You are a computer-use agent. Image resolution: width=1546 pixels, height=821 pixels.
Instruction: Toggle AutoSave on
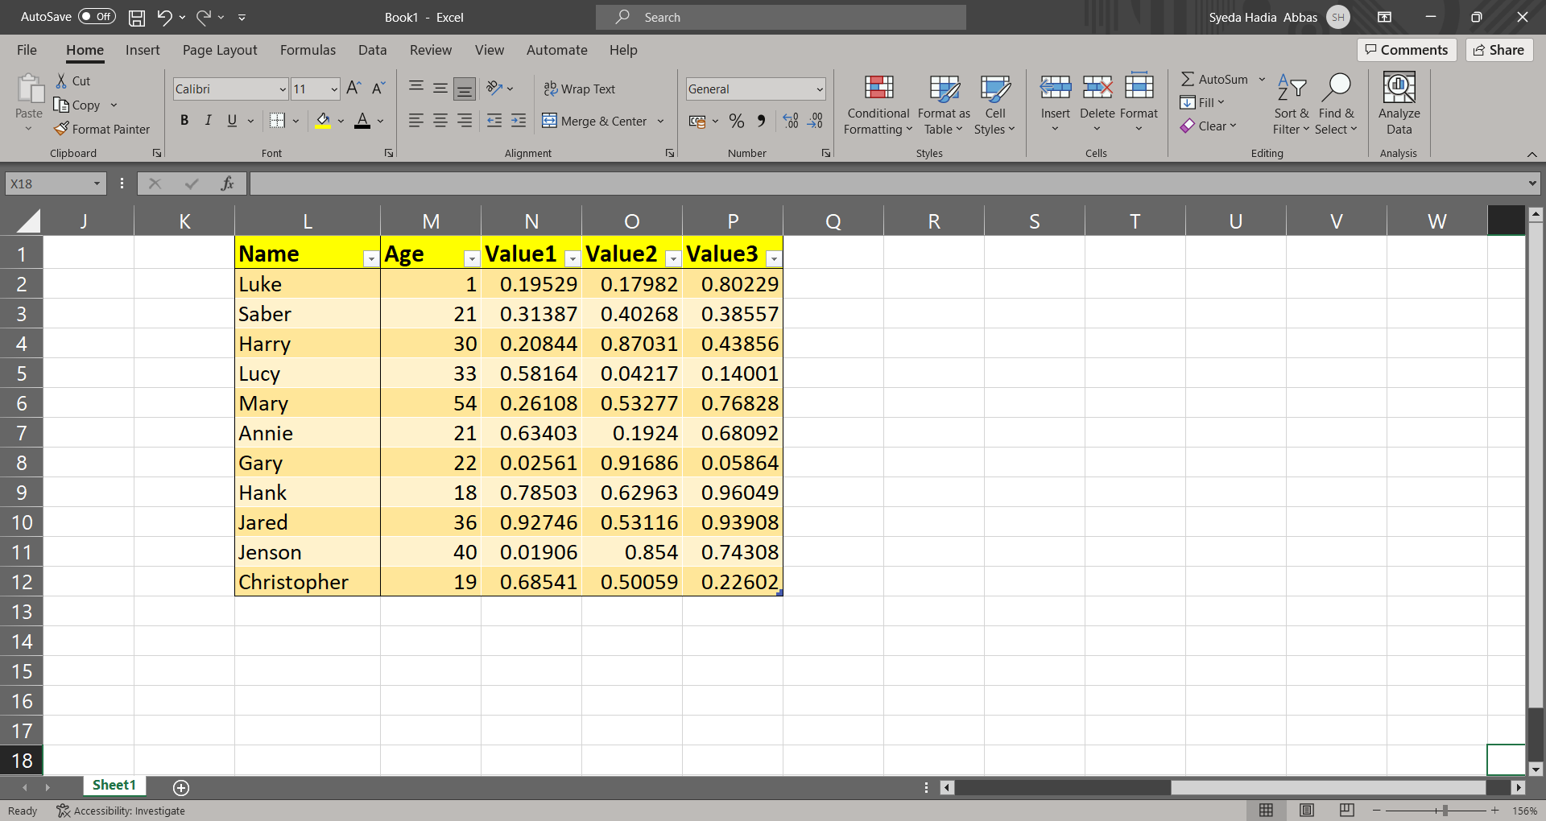click(96, 16)
